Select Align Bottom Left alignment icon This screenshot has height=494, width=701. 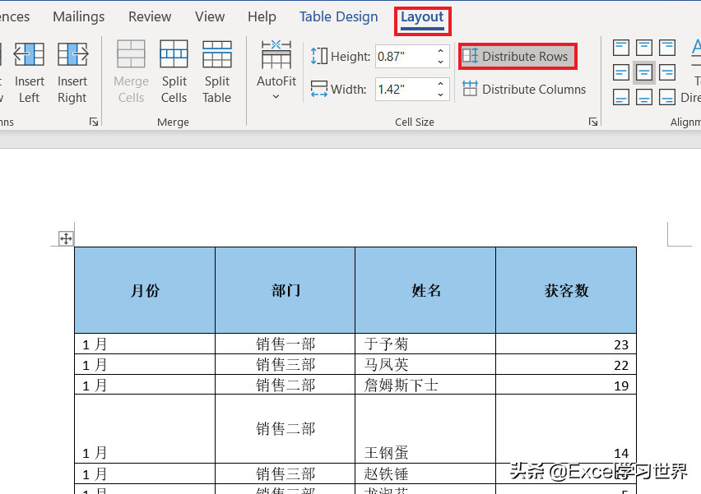(621, 97)
